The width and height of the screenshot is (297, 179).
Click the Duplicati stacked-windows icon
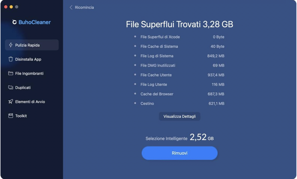(x=10, y=87)
